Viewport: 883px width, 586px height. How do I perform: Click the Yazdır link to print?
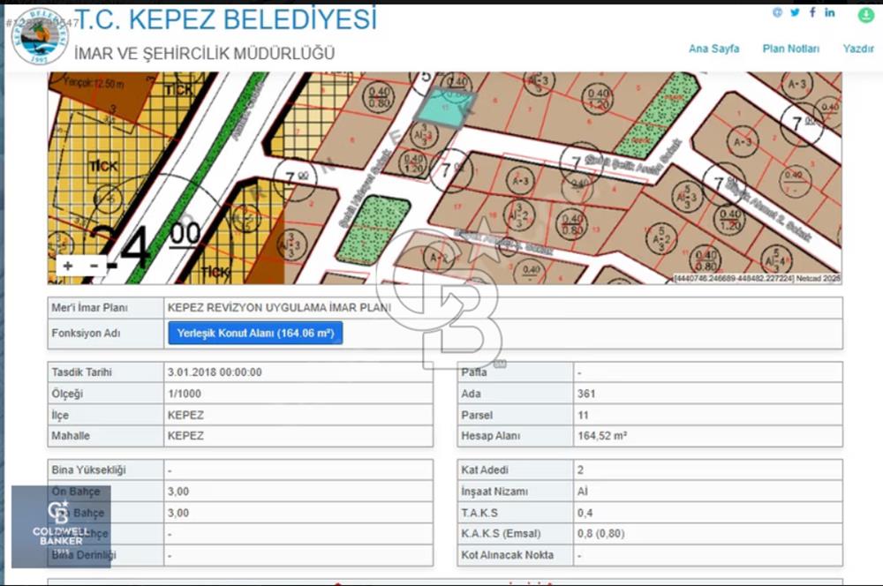tap(857, 49)
